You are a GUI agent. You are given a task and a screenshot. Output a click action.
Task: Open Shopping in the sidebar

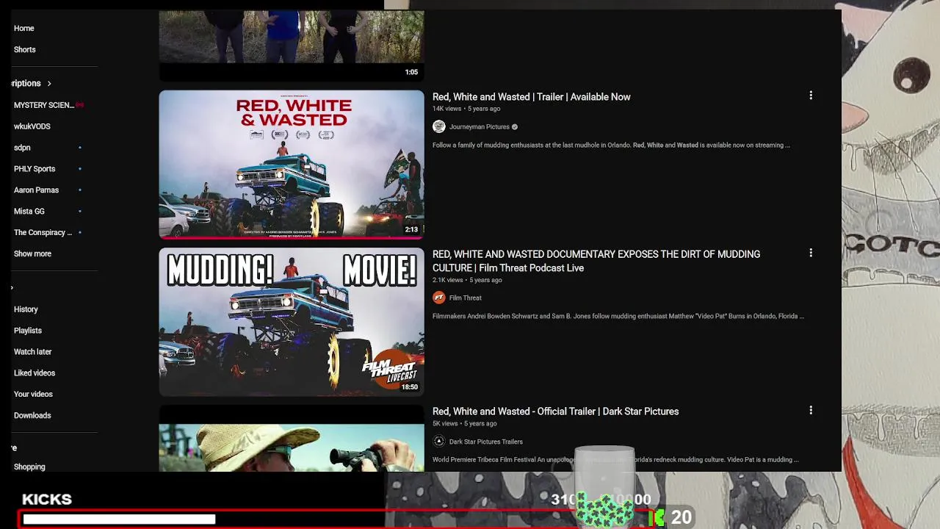29,467
